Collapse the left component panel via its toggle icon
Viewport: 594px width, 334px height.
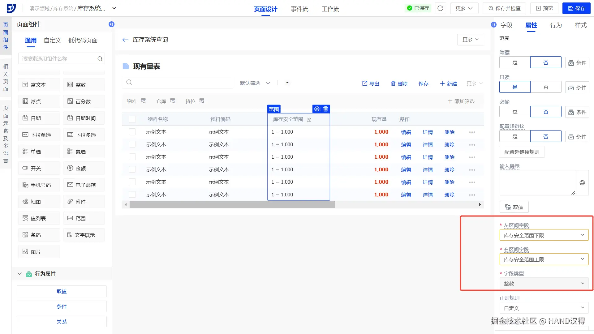pyautogui.click(x=112, y=24)
